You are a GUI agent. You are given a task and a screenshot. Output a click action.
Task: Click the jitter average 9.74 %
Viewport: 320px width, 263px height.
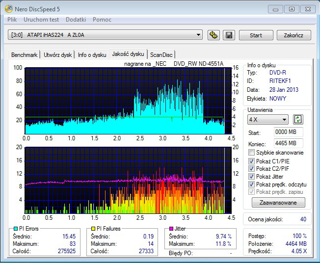[224, 237]
